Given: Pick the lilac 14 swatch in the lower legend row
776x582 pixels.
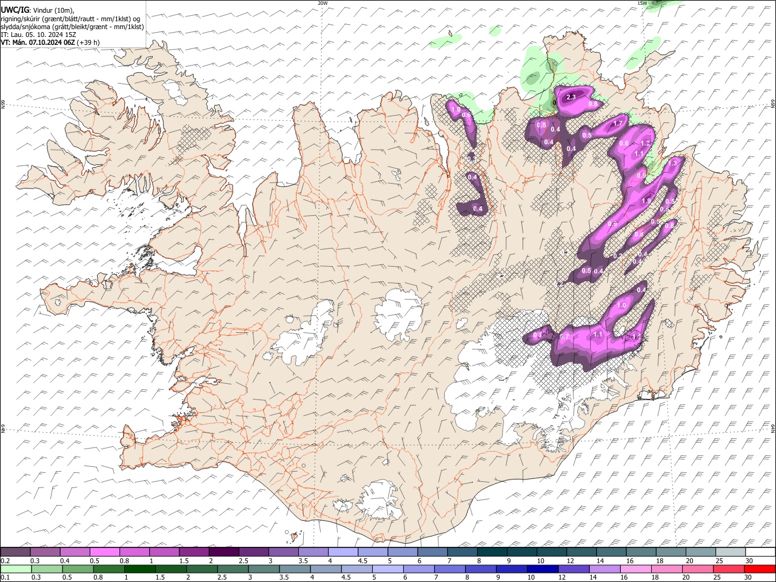Looking at the screenshot, I should click(x=604, y=569).
